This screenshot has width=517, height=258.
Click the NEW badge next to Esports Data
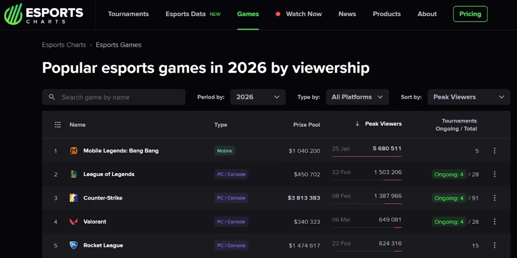pos(215,14)
